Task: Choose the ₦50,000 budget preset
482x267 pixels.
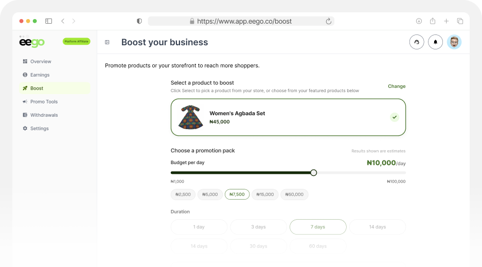Action: (x=294, y=194)
